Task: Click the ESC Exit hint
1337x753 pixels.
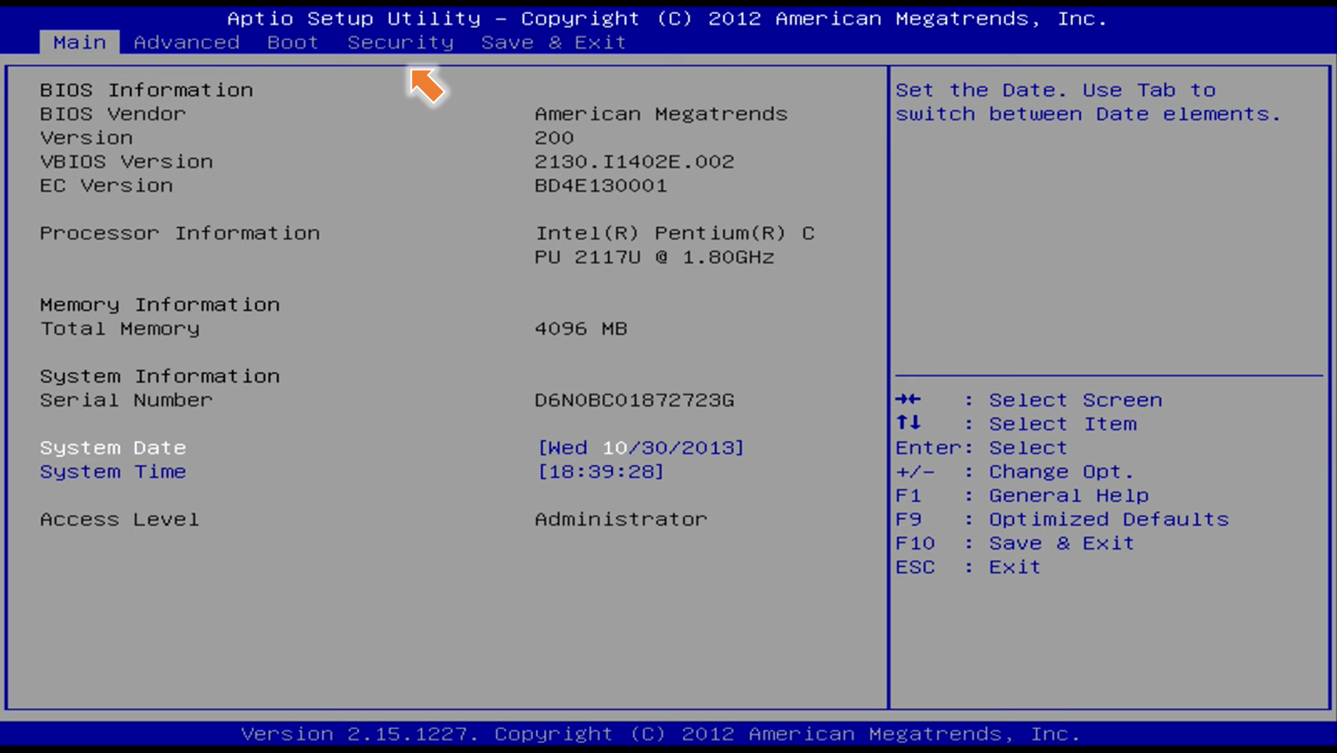Action: click(968, 567)
